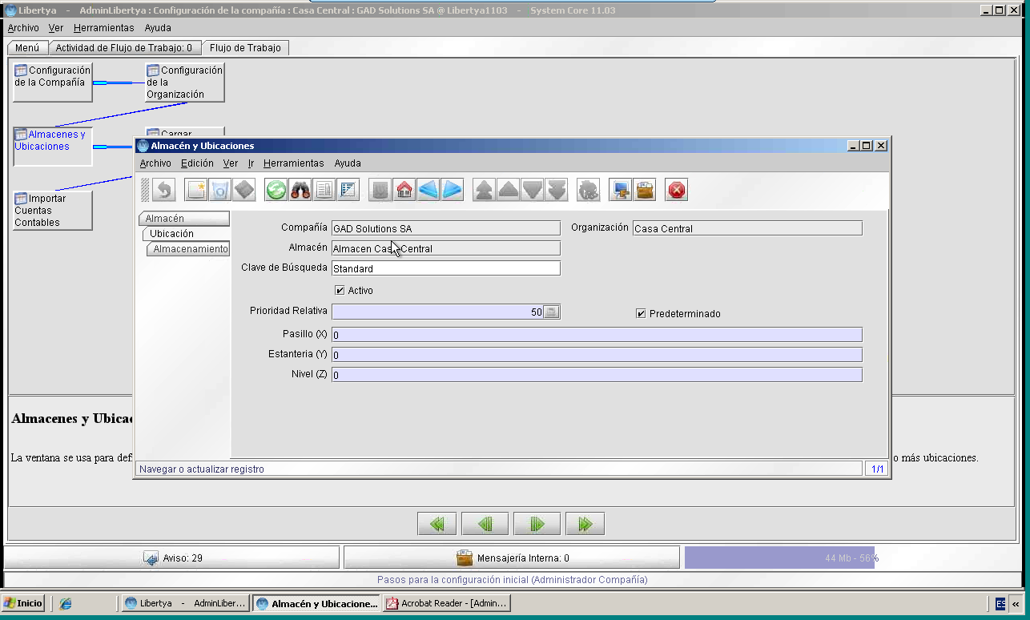Click the Delete record trash icon
1030x620 pixels.
[x=220, y=190]
